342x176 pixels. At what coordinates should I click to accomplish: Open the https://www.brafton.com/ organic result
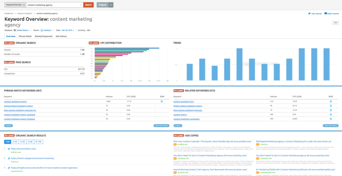coord(24,149)
